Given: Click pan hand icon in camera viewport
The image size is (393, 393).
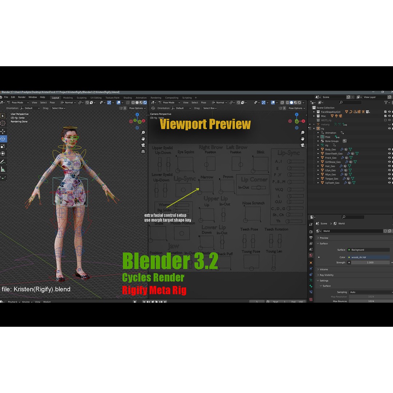Looking at the screenshot, I should pyautogui.click(x=302, y=139).
